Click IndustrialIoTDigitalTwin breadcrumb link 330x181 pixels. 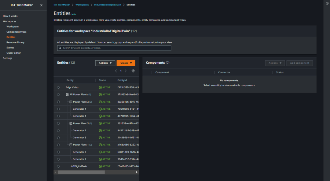coord(108,5)
